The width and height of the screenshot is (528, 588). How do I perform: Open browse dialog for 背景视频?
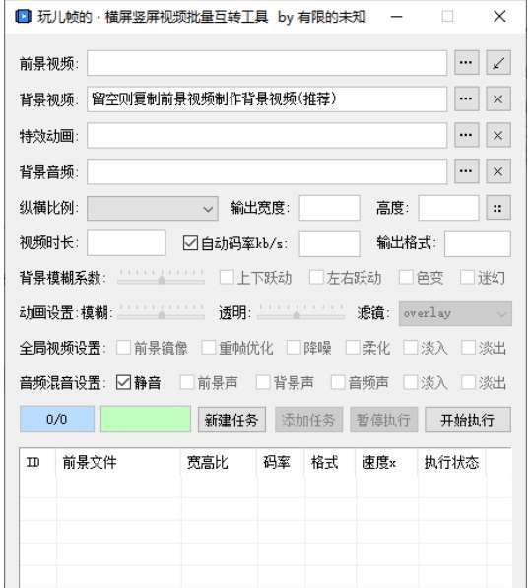tap(466, 99)
